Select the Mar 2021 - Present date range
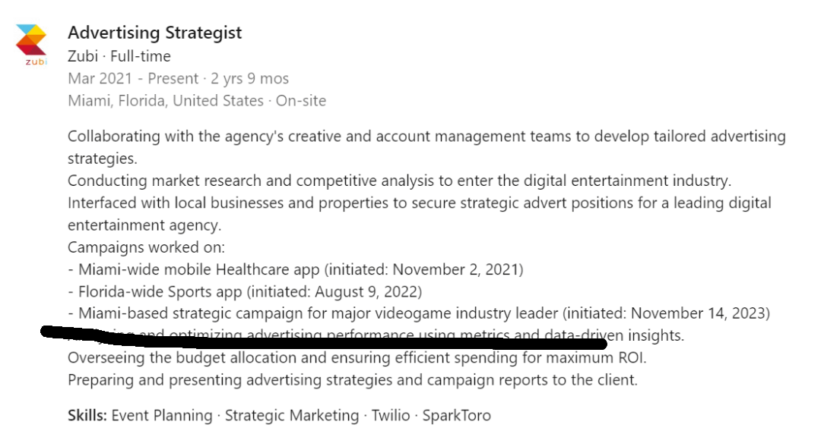The height and width of the screenshot is (431, 821). click(178, 78)
